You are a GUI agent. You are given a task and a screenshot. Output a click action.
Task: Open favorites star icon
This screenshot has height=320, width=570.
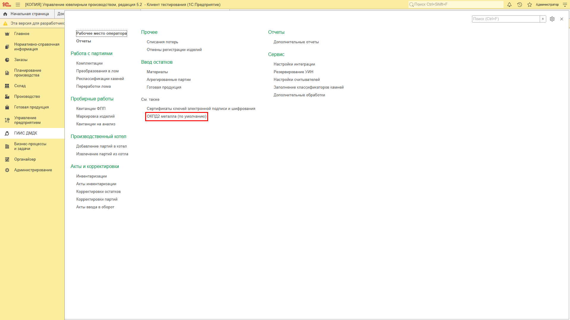pyautogui.click(x=530, y=4)
